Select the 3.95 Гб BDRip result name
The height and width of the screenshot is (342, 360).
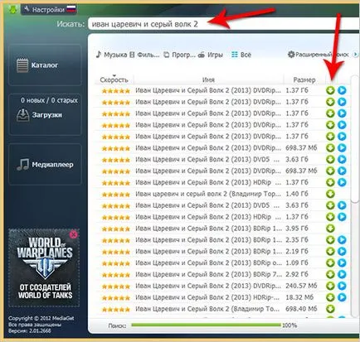click(x=208, y=229)
